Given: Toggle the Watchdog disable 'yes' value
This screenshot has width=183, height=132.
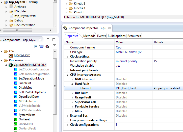Looking at the screenshot, I should (x=118, y=66).
